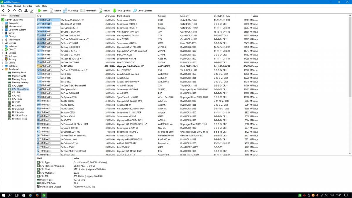Image resolution: width=352 pixels, height=198 pixels.
Task: Expand the Motherboard tree node
Action: 3,26
